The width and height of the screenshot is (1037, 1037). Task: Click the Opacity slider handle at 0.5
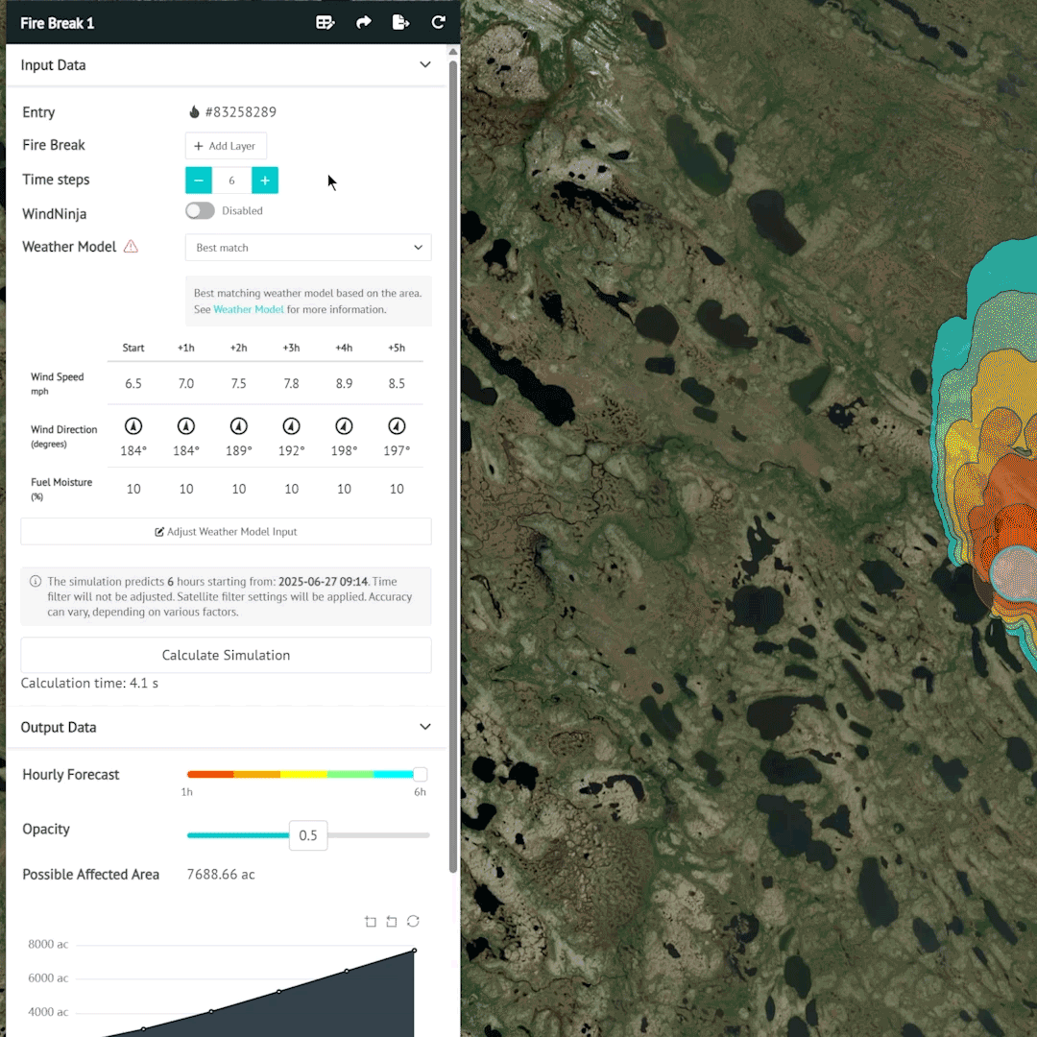point(308,835)
